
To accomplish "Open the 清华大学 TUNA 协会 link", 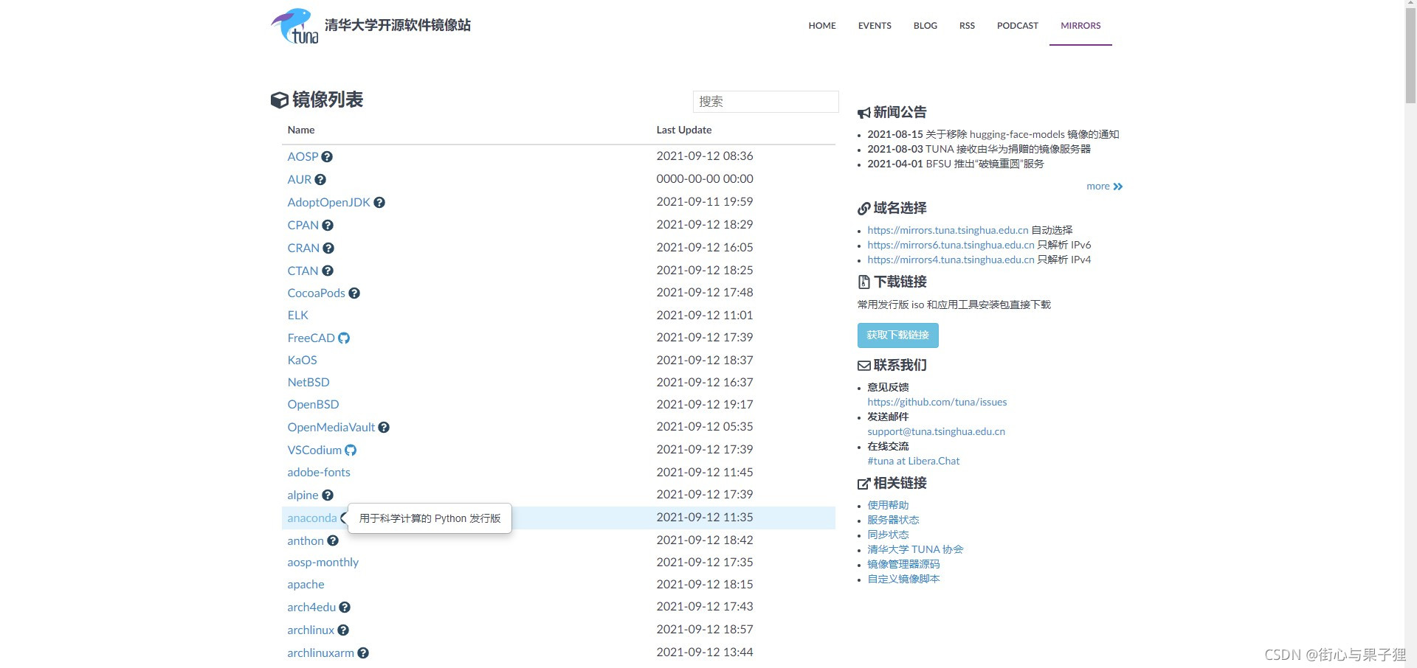I will (x=915, y=550).
